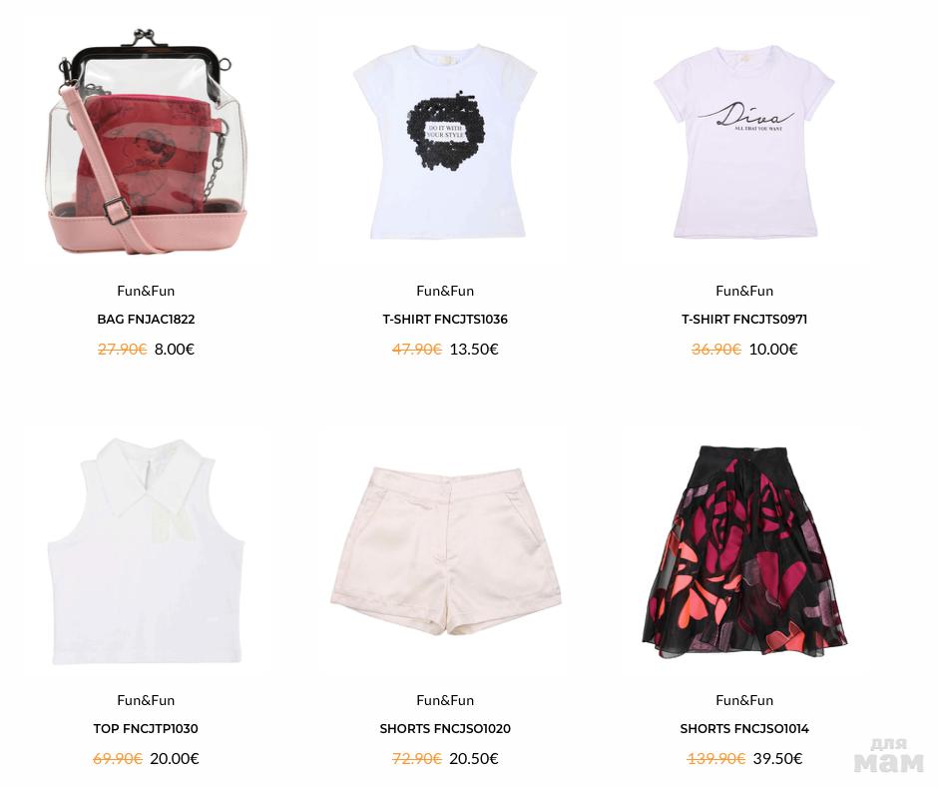939x787 pixels.
Task: Click Fun&Fun brand above SHORTS FNCJSO1020
Action: 445,700
